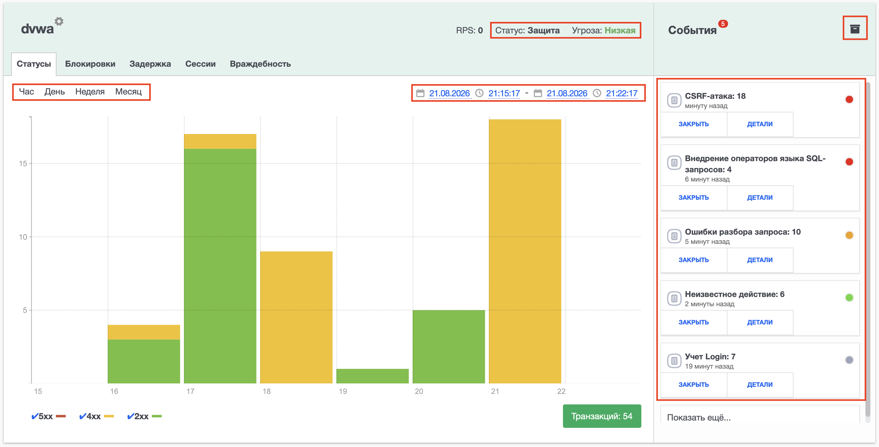Open the end time clock icon
Image resolution: width=879 pixels, height=447 pixels.
(x=597, y=93)
